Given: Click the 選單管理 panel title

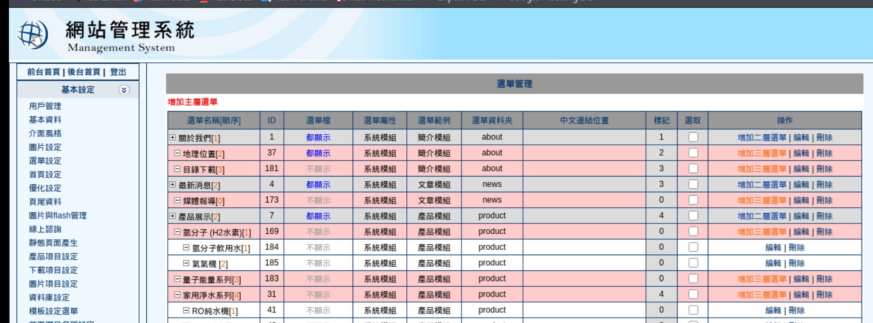Looking at the screenshot, I should pyautogui.click(x=514, y=84).
